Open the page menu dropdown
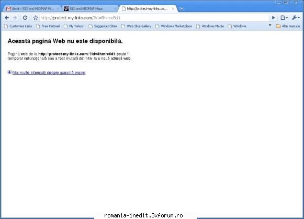Viewport: 304px width, 219px height. 284,18
